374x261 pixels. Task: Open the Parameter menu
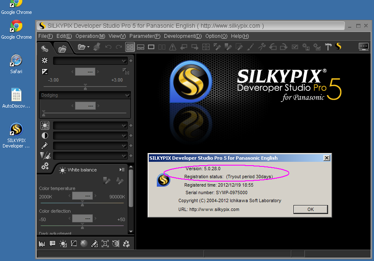click(145, 36)
